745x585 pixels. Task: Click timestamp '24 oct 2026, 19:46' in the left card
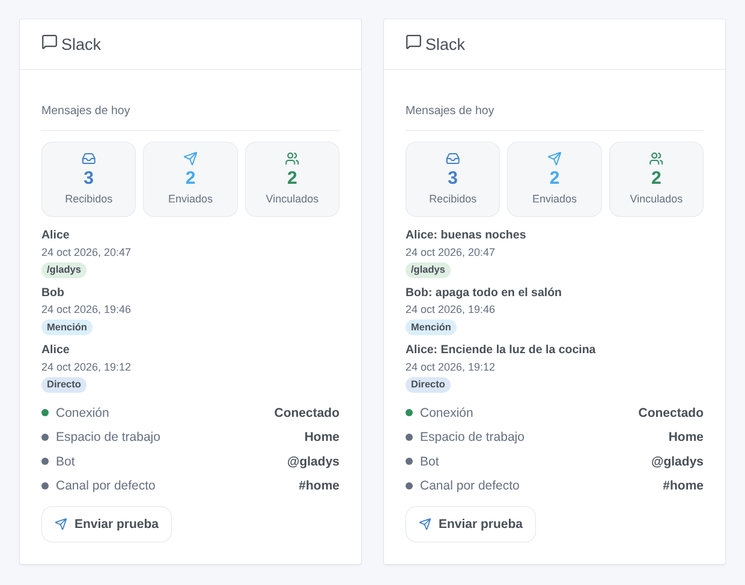coord(86,309)
